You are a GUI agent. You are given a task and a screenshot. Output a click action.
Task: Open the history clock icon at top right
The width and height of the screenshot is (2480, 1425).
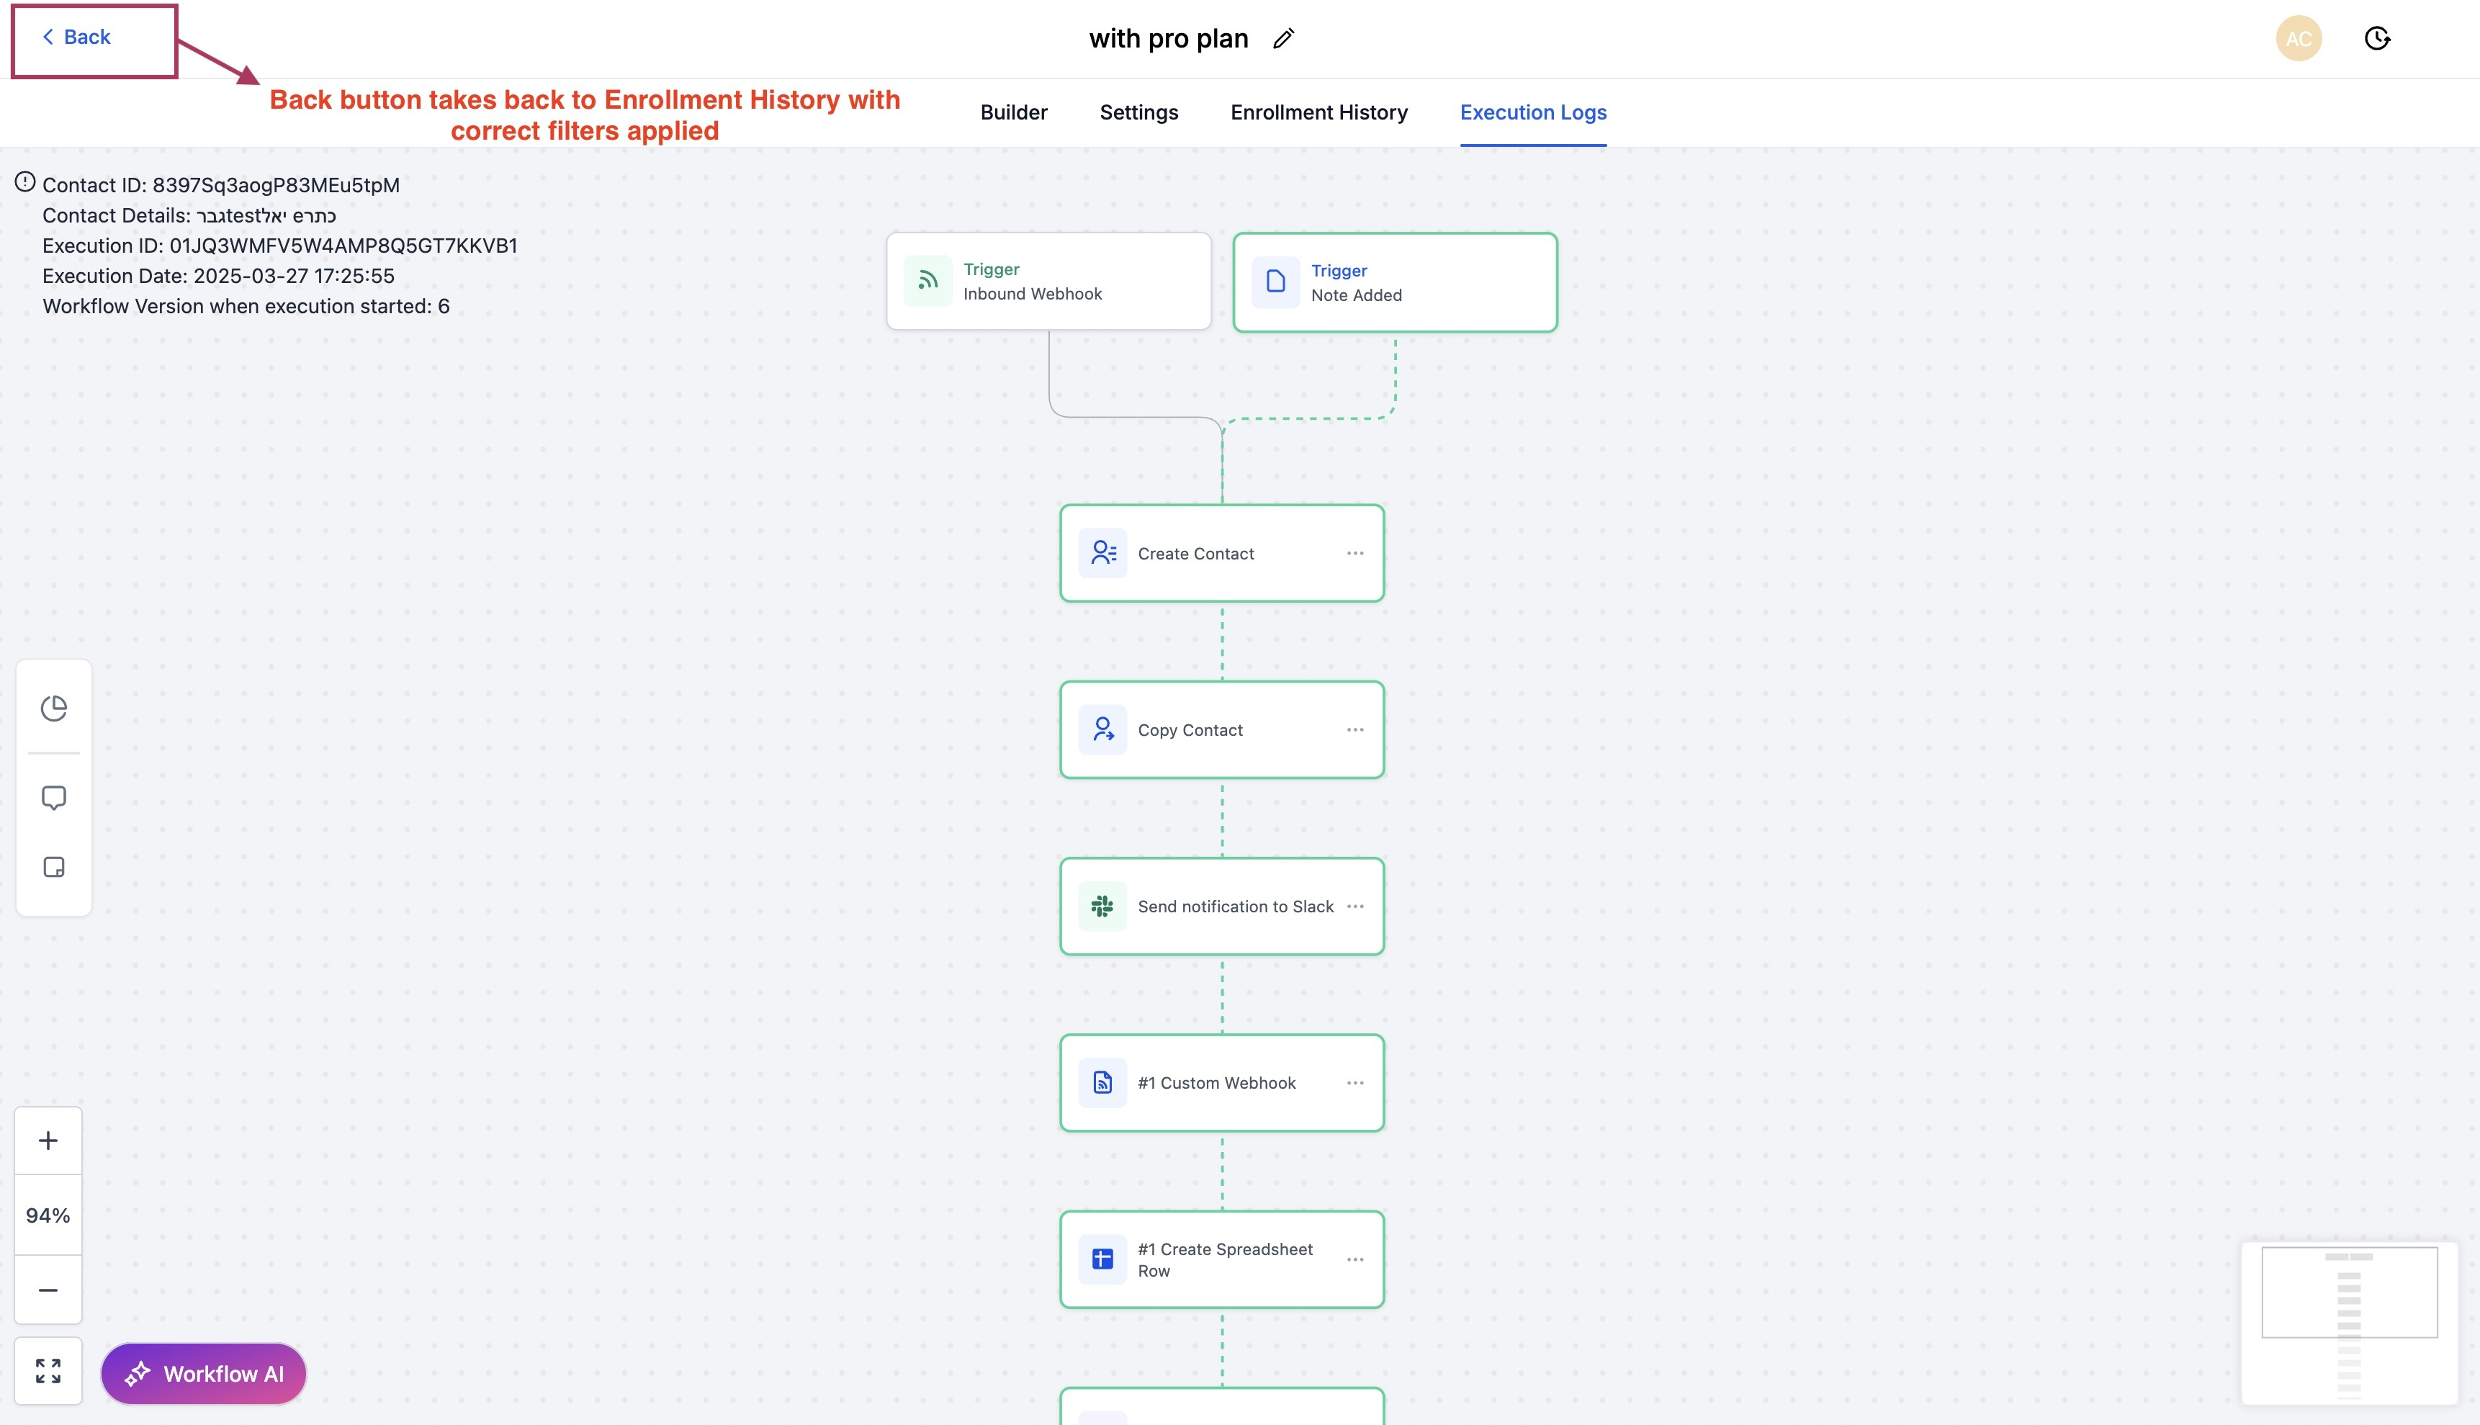click(x=2376, y=39)
